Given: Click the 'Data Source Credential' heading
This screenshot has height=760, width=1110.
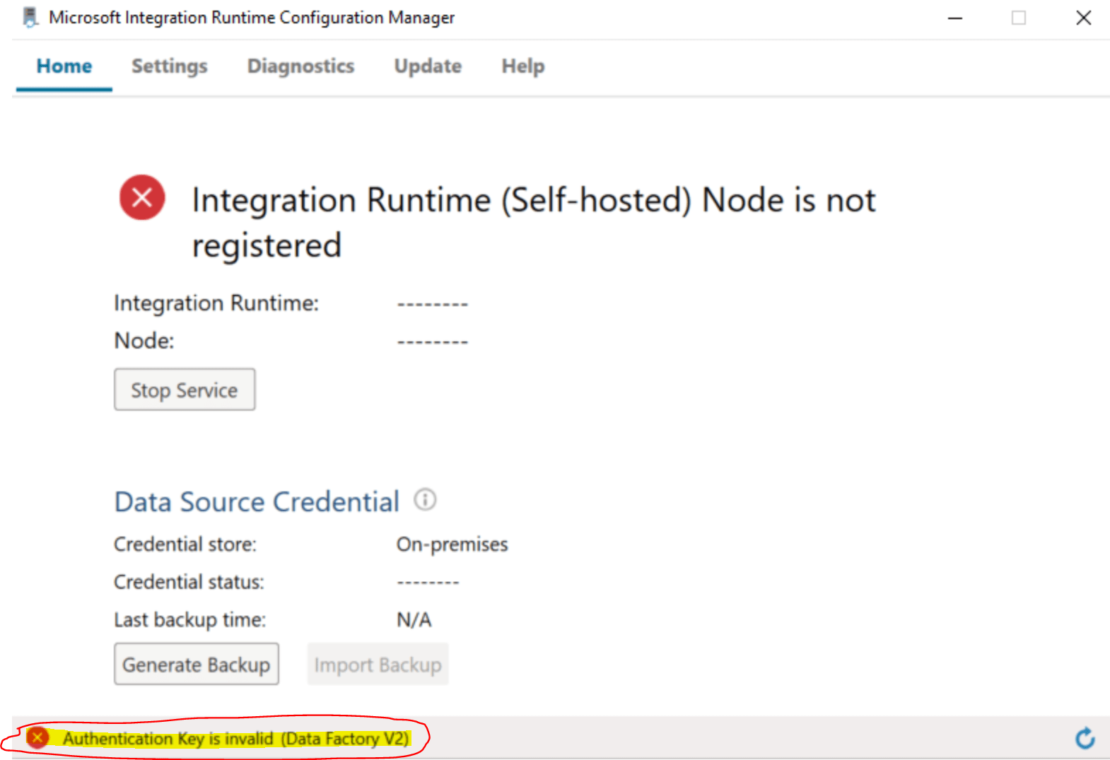Looking at the screenshot, I should [x=257, y=502].
